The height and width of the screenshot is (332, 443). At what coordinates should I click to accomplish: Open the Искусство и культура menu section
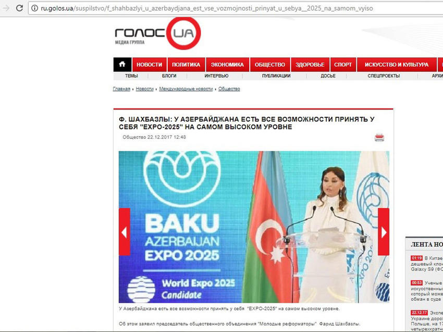click(397, 65)
